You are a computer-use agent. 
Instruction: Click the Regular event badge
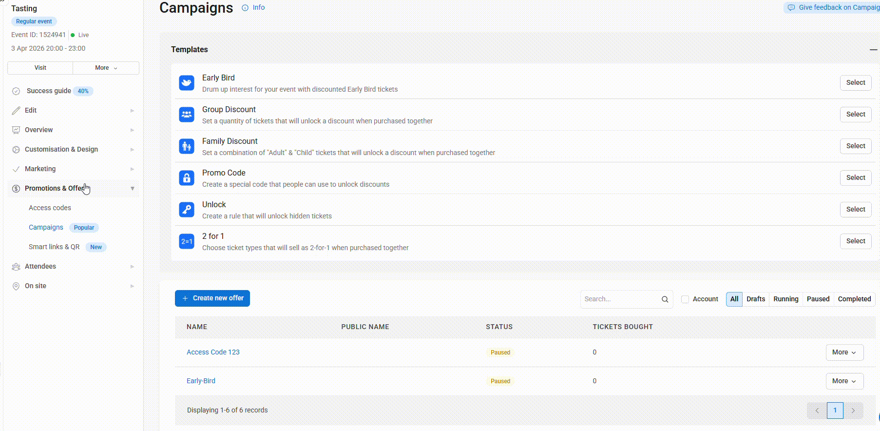tap(34, 21)
